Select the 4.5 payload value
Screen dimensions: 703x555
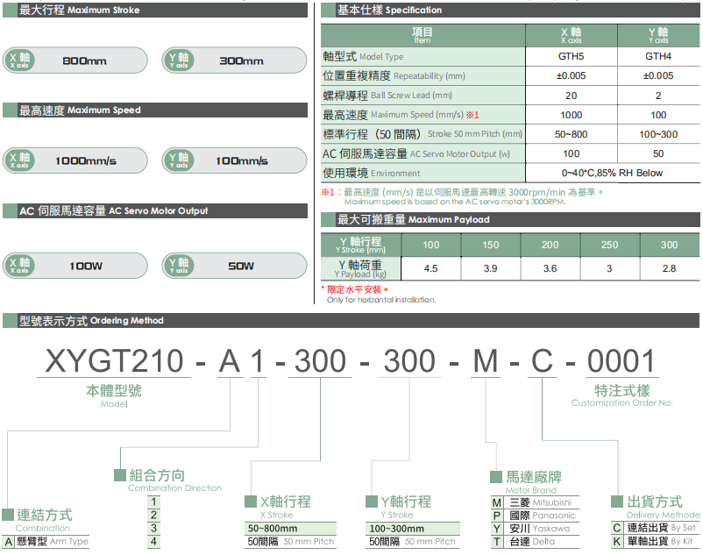[x=431, y=268]
